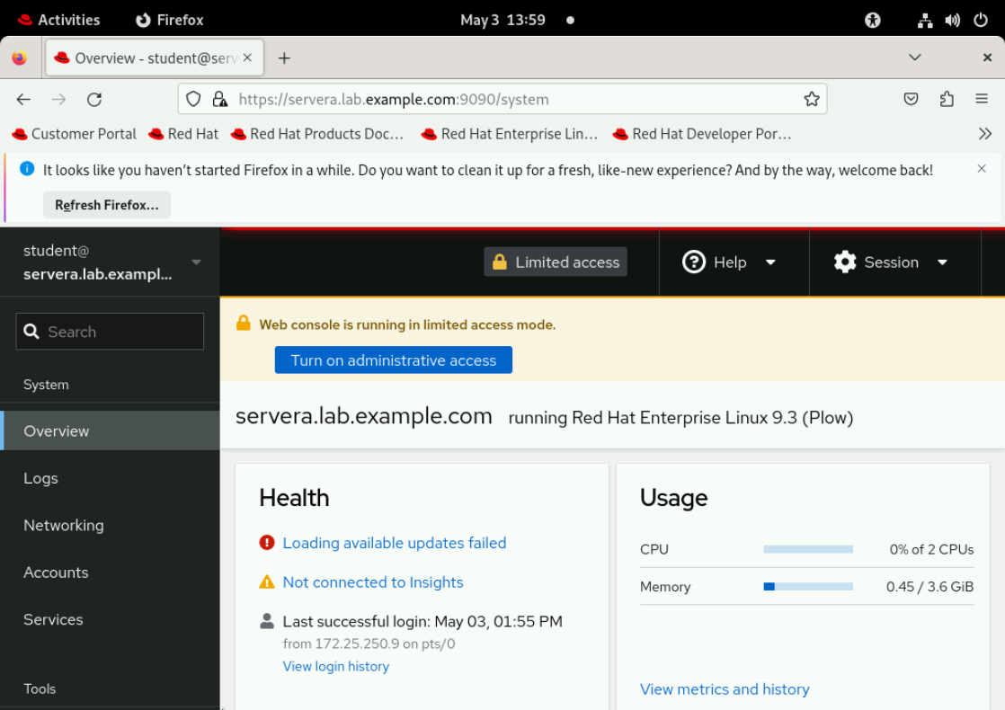The width and height of the screenshot is (1005, 710).
Task: Expand the Session dropdown menu
Action: point(891,262)
